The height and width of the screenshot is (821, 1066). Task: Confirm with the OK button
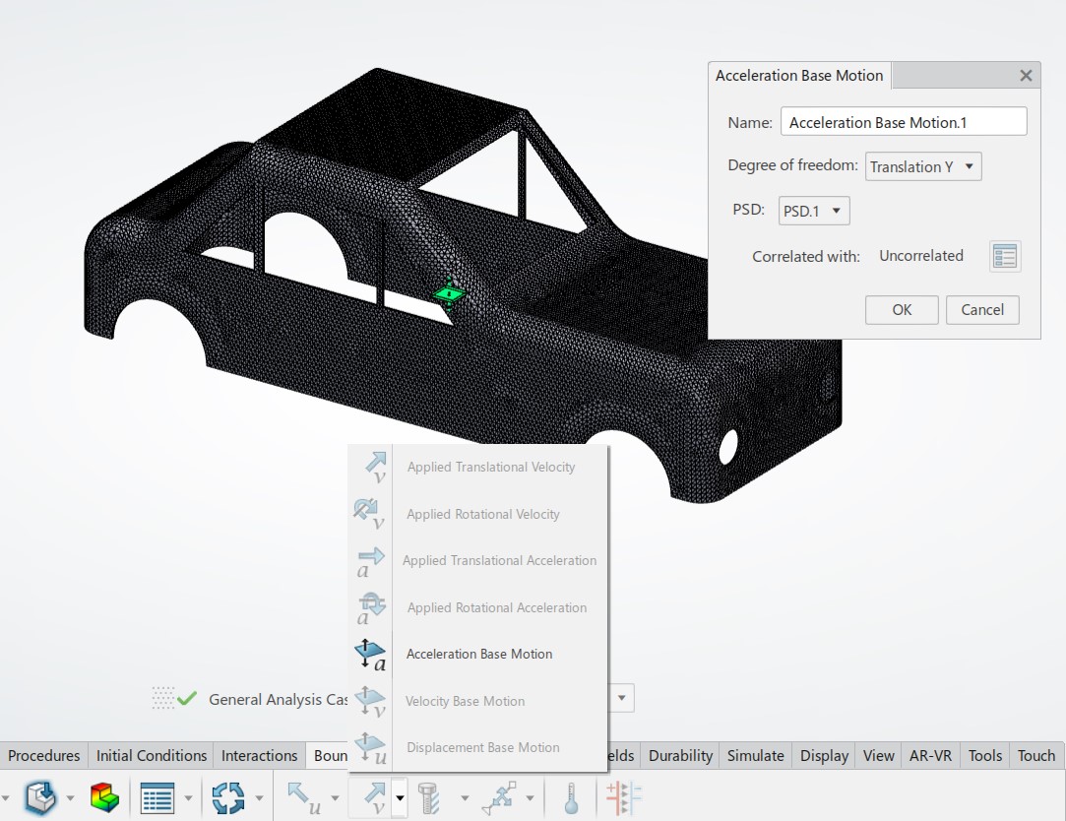(901, 309)
